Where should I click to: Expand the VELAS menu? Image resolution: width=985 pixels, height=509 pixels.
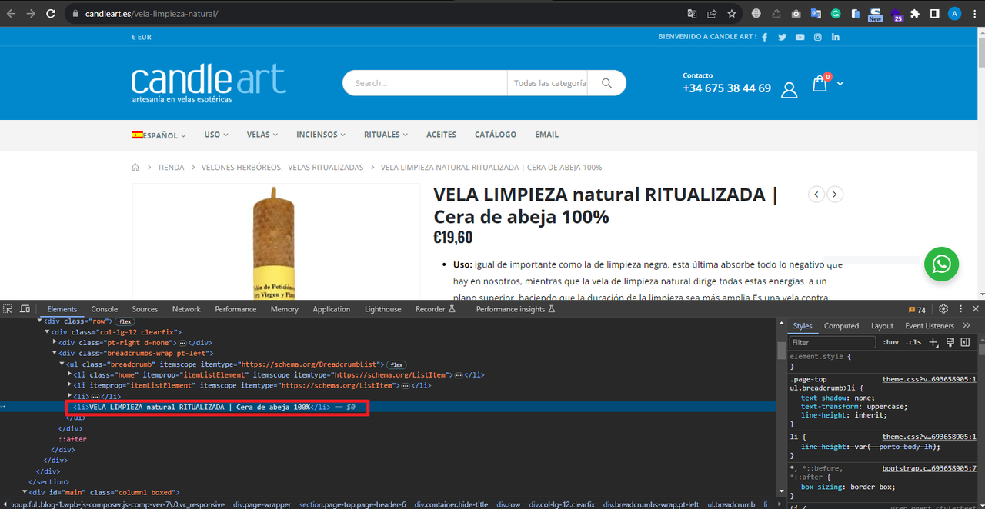262,135
